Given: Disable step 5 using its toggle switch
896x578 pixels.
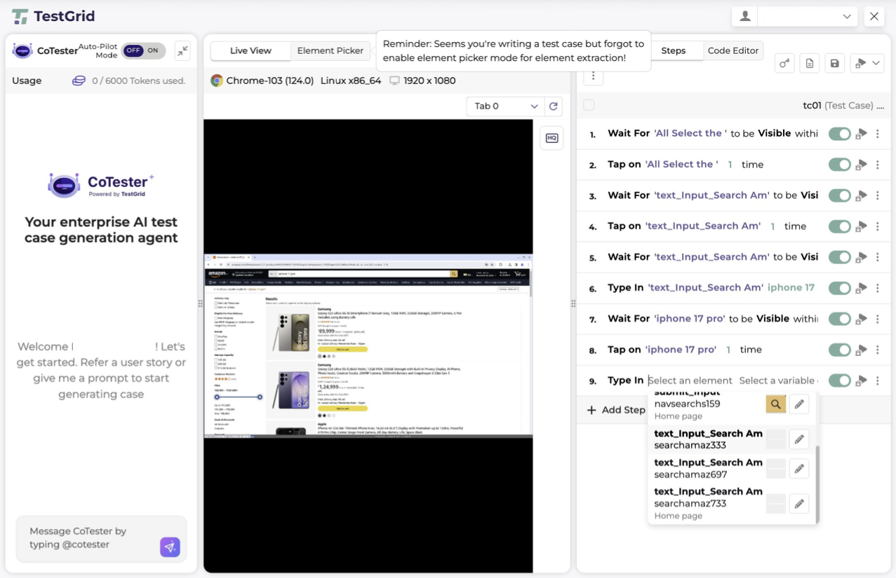Looking at the screenshot, I should click(x=839, y=257).
